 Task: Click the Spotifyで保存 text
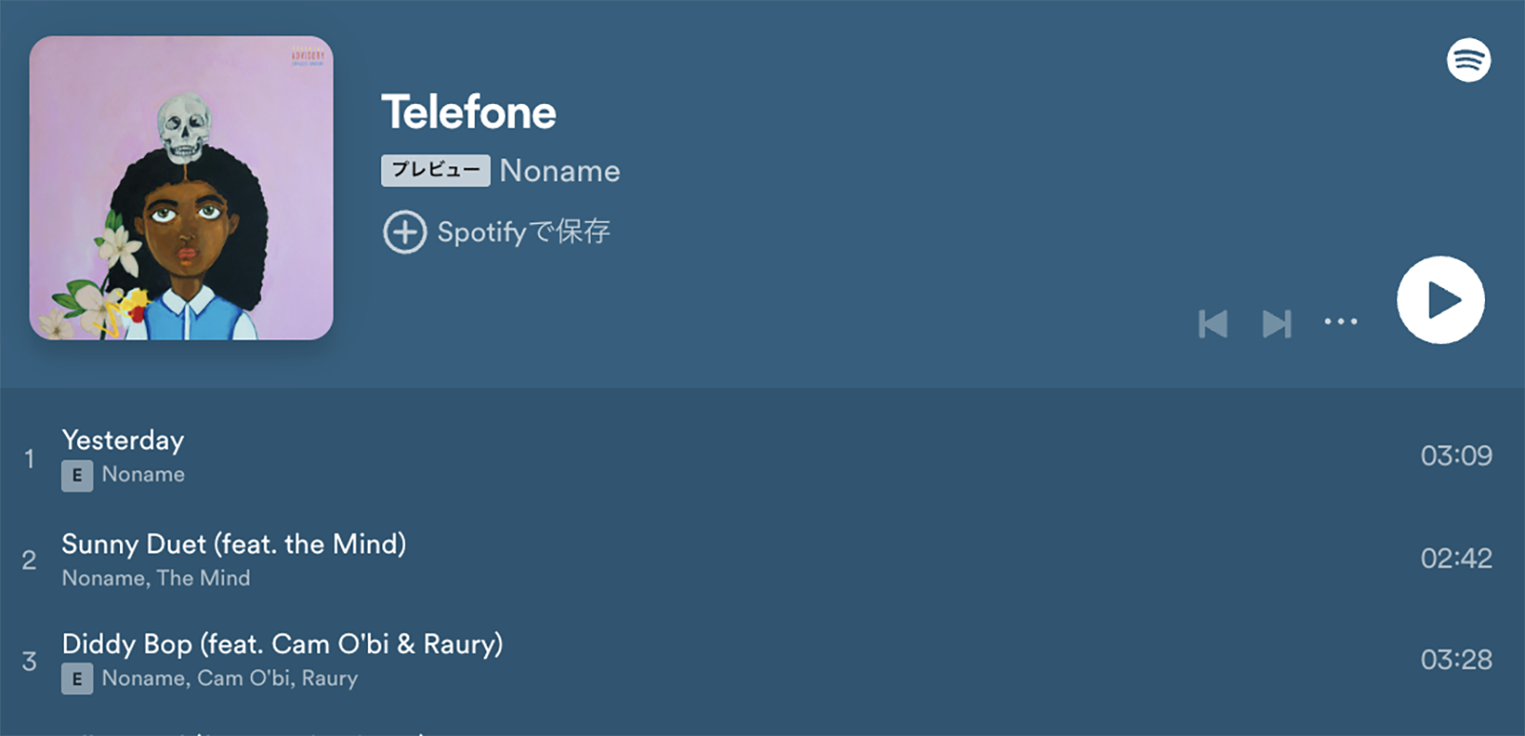[x=524, y=232]
